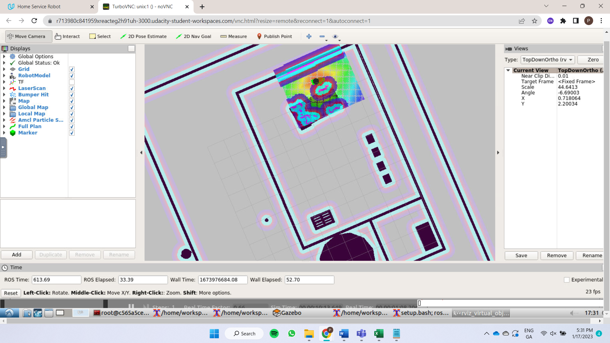The height and width of the screenshot is (343, 610).
Task: Hide the Amcl Particle Swarm display
Action: tap(72, 120)
